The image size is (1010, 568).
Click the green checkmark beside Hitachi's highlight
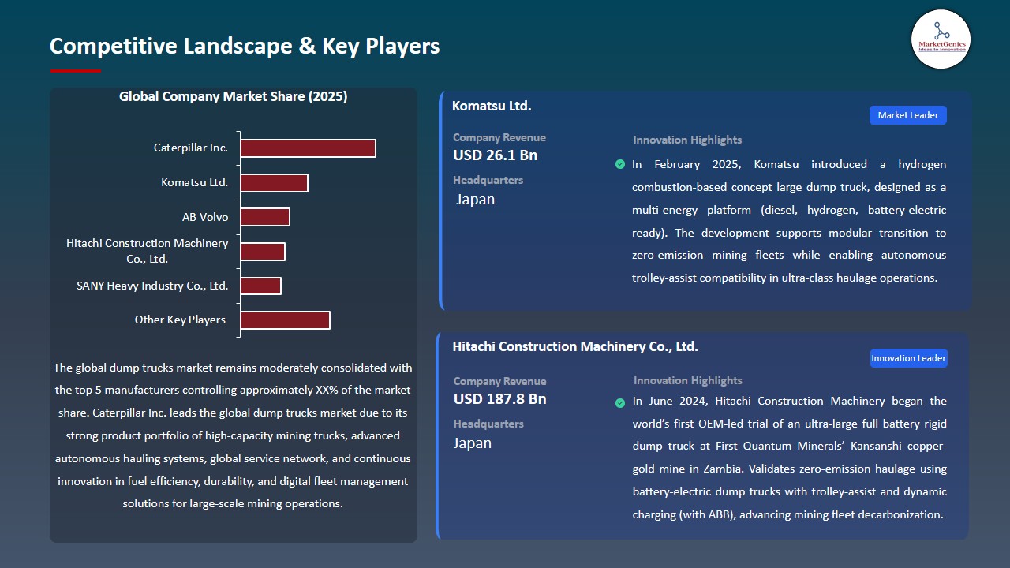point(620,402)
